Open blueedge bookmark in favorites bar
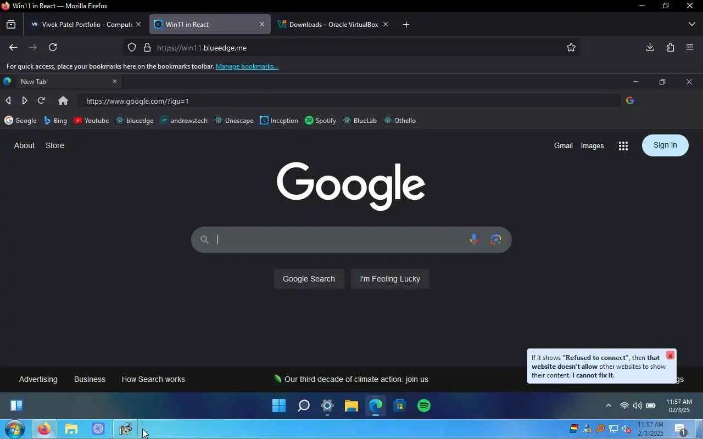703x439 pixels. [x=135, y=120]
